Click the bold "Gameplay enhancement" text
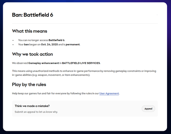Viewport: 171px width, 134px height. pos(43,63)
